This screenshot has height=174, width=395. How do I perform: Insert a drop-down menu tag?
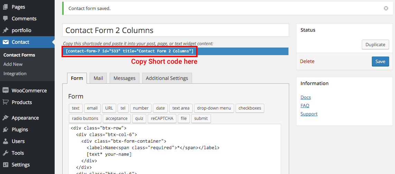click(x=214, y=108)
